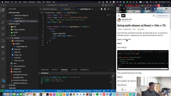Image resolution: width=171 pixels, height=96 pixels.
Task: Like the article with heart icon
Action: point(122,90)
